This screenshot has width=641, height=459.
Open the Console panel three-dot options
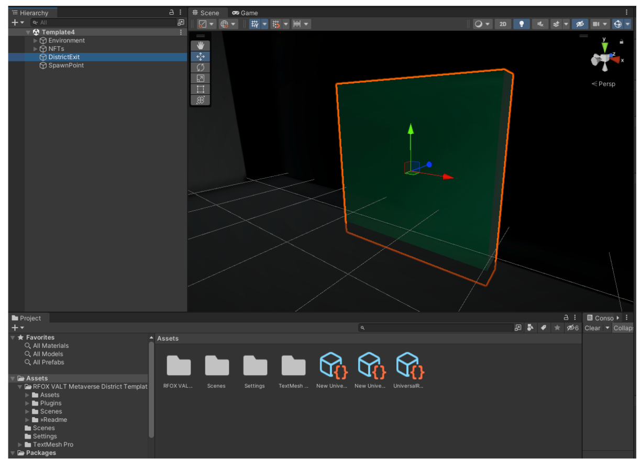tap(626, 318)
